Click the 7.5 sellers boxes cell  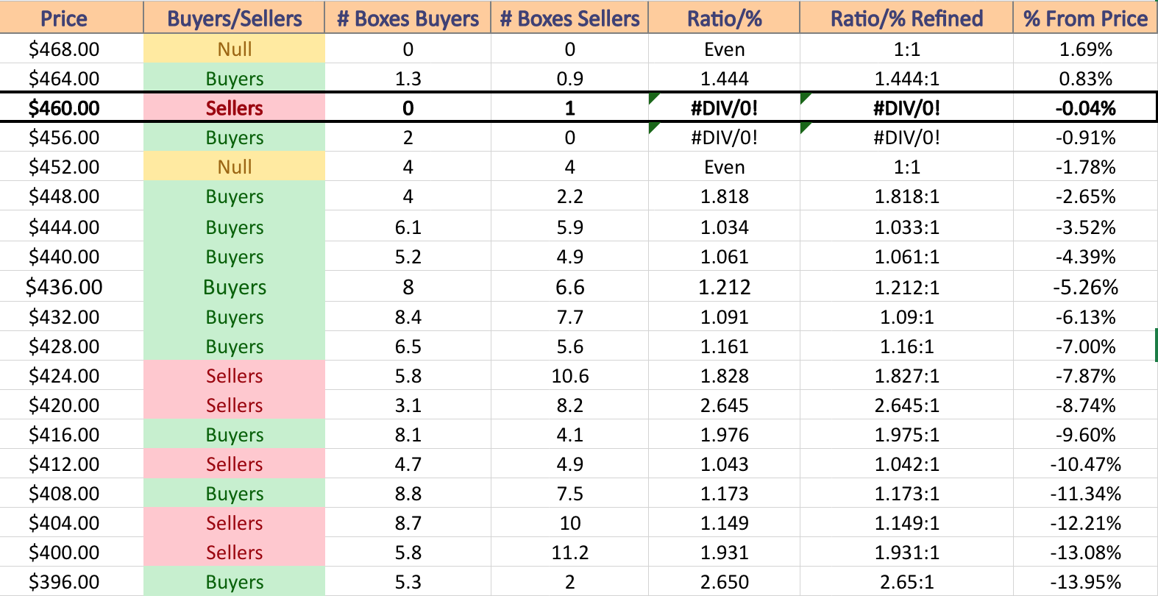569,493
